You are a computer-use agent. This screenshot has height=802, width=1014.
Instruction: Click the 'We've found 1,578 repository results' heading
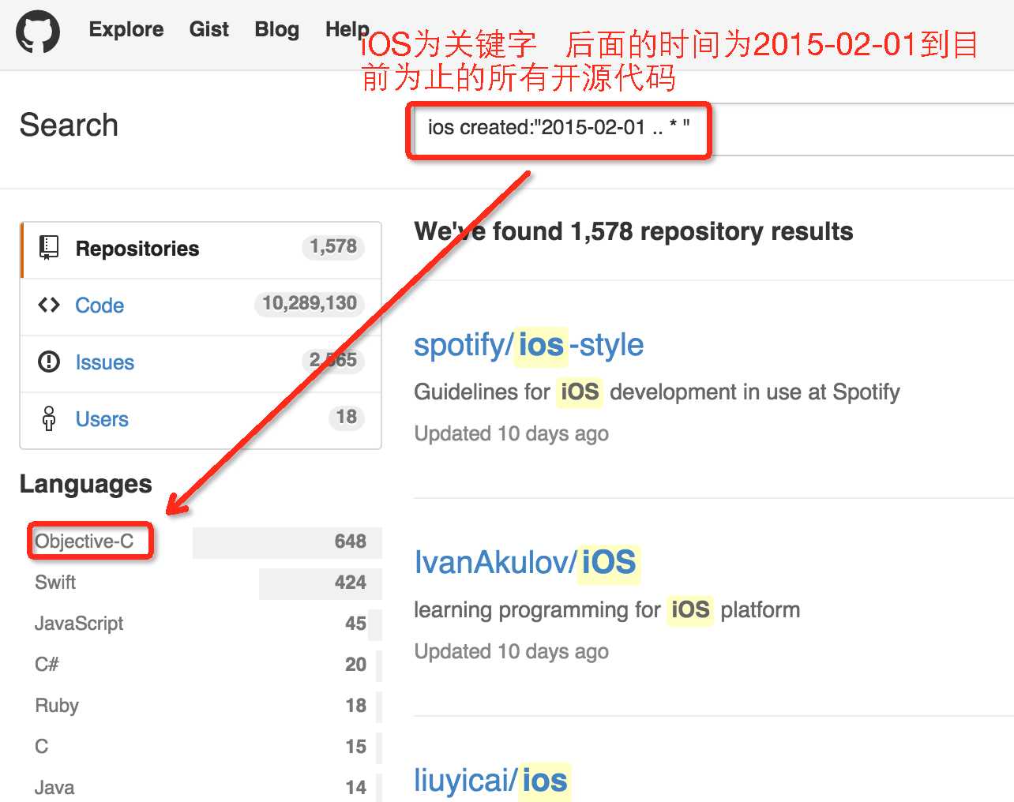633,231
